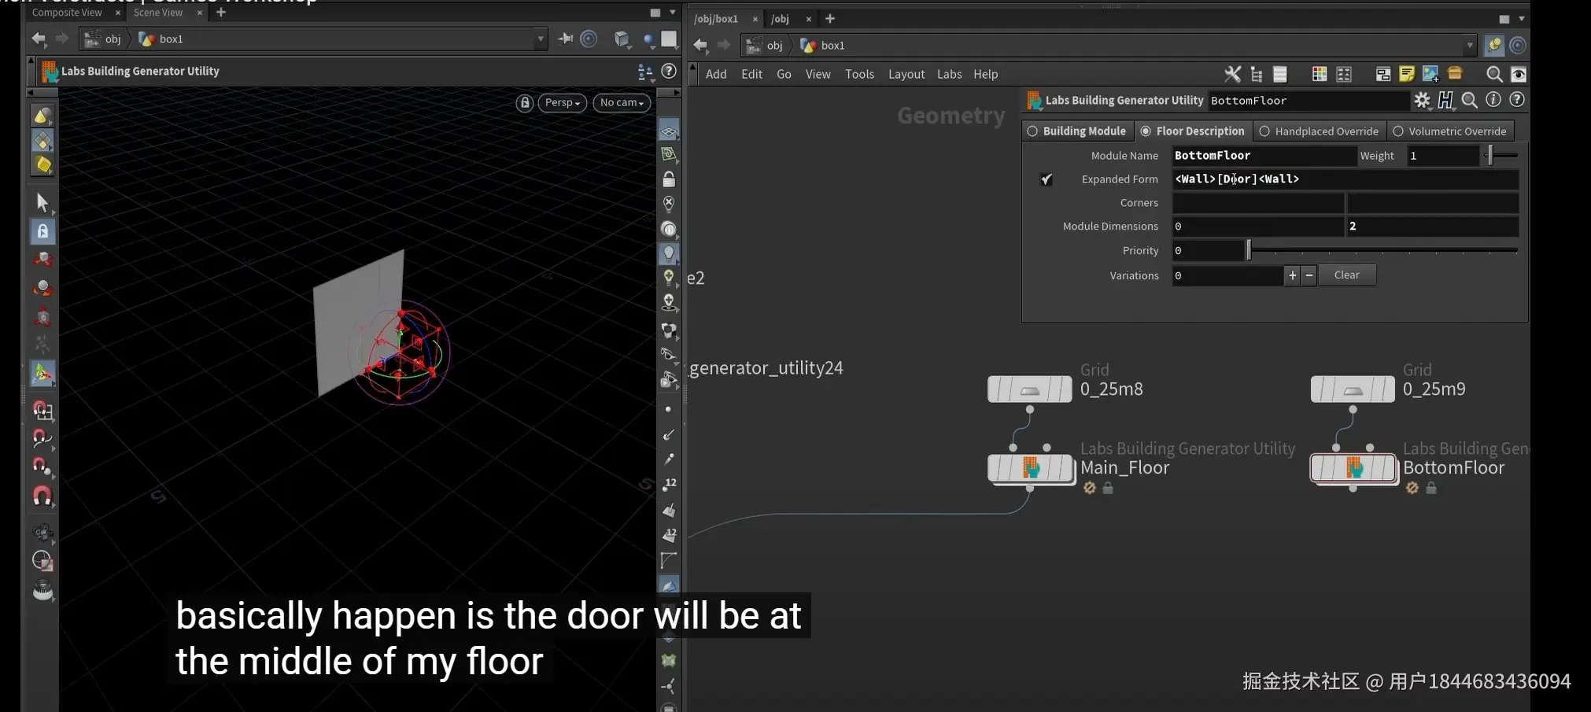
Task: Open node help in parameter pane
Action: tap(1517, 100)
